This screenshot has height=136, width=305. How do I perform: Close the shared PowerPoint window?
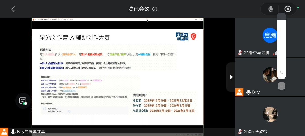tap(201, 20)
